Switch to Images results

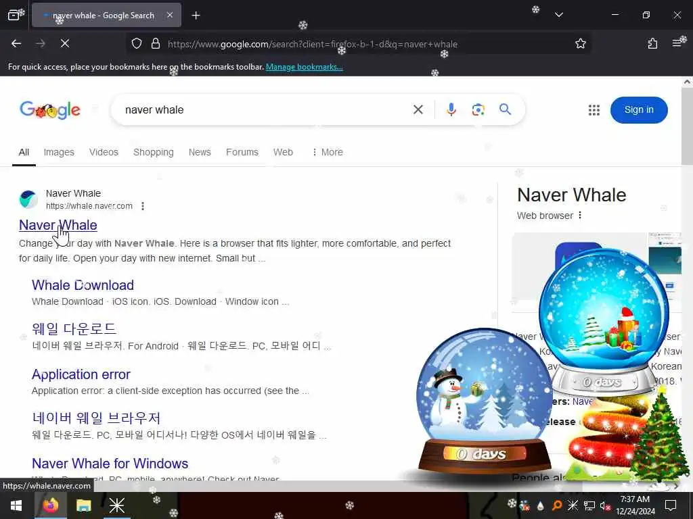pyautogui.click(x=59, y=152)
